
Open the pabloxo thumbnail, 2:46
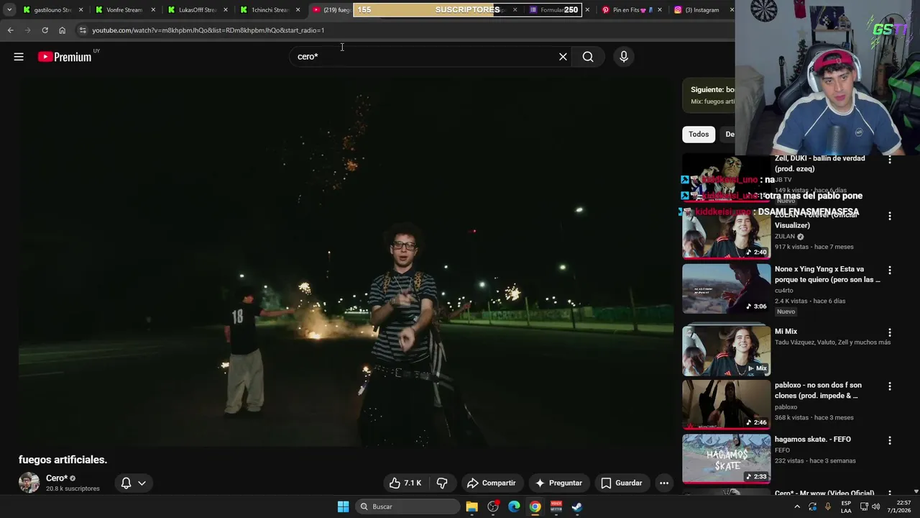(x=726, y=404)
